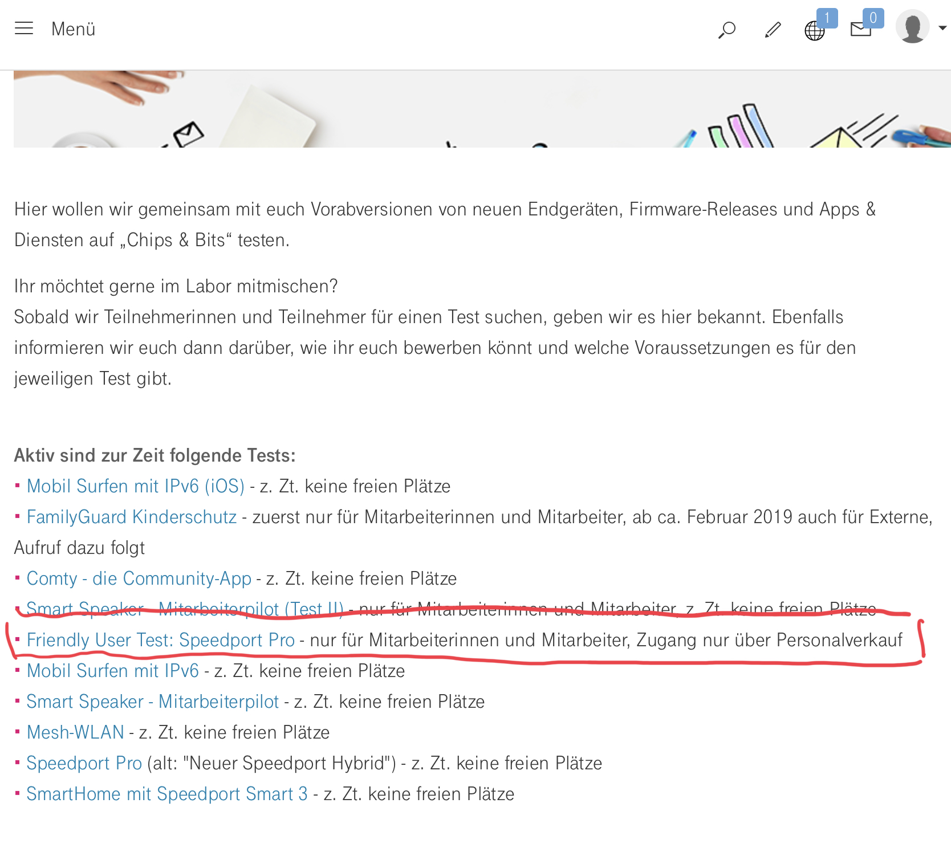Open Friendly User Test: Speedport Pro link
This screenshot has width=951, height=848.
161,640
